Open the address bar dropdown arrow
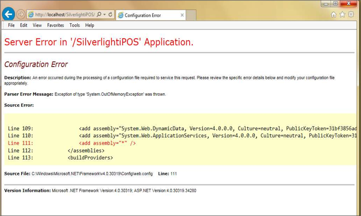Screen dimensions: 361x216 tap(104, 15)
